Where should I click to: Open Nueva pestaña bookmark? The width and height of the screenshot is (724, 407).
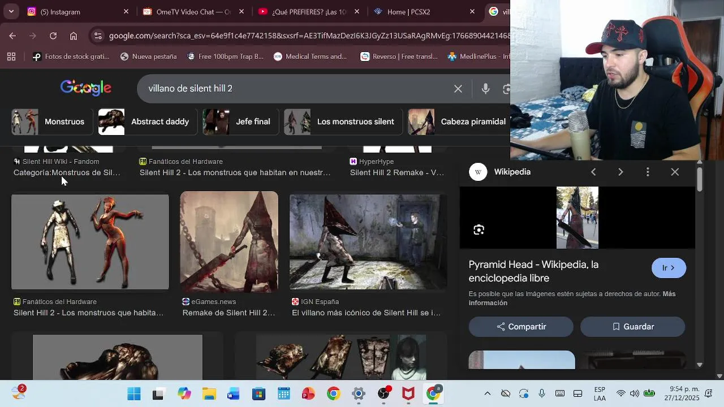pos(148,57)
